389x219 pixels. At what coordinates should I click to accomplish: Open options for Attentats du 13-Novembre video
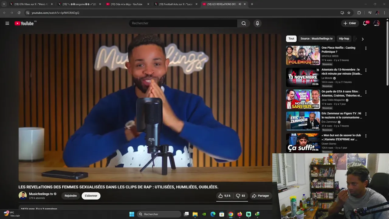[366, 70]
